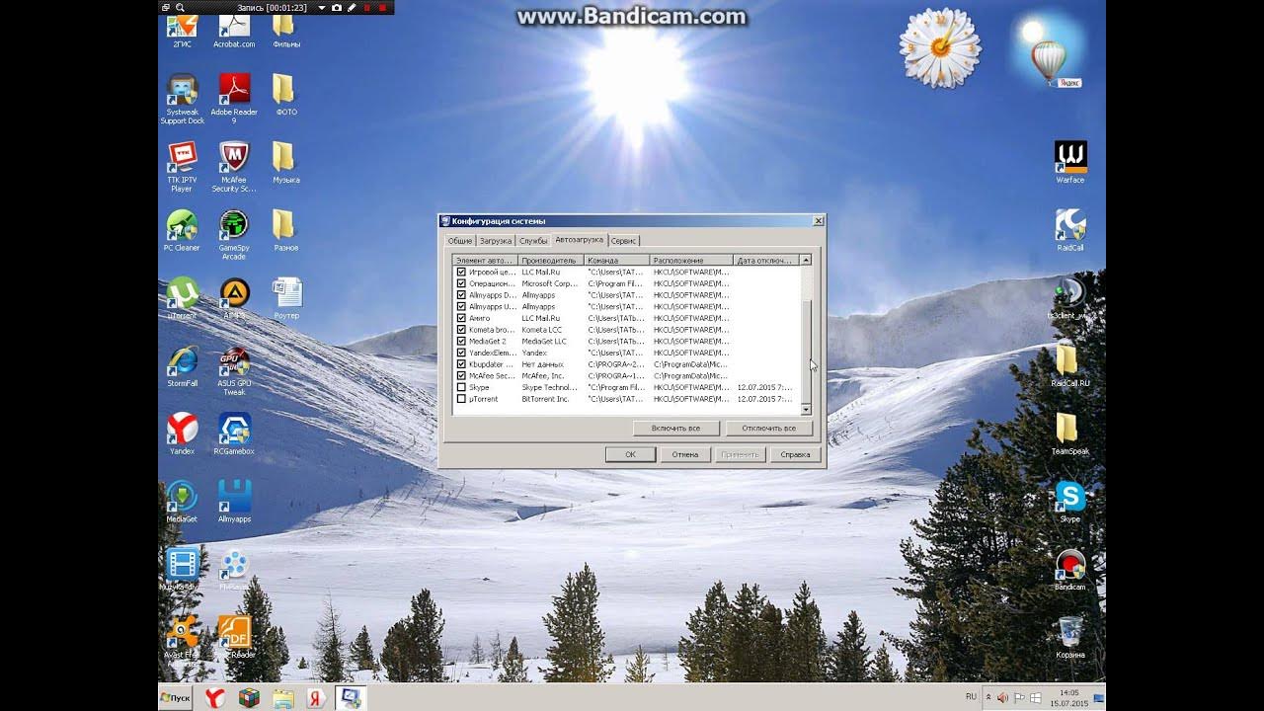Open the Корзина recycle bin
The image size is (1264, 711).
[1070, 637]
